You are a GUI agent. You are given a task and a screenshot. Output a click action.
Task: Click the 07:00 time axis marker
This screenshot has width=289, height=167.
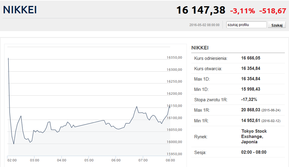143,160
